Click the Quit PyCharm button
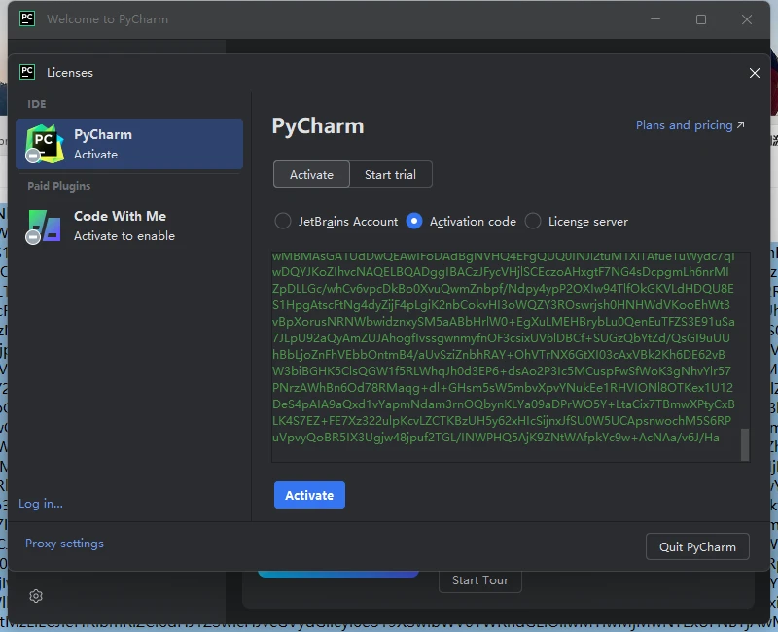 [697, 546]
